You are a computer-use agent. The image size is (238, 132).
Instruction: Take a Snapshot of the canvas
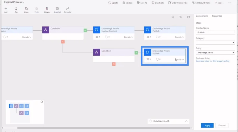(57, 10)
